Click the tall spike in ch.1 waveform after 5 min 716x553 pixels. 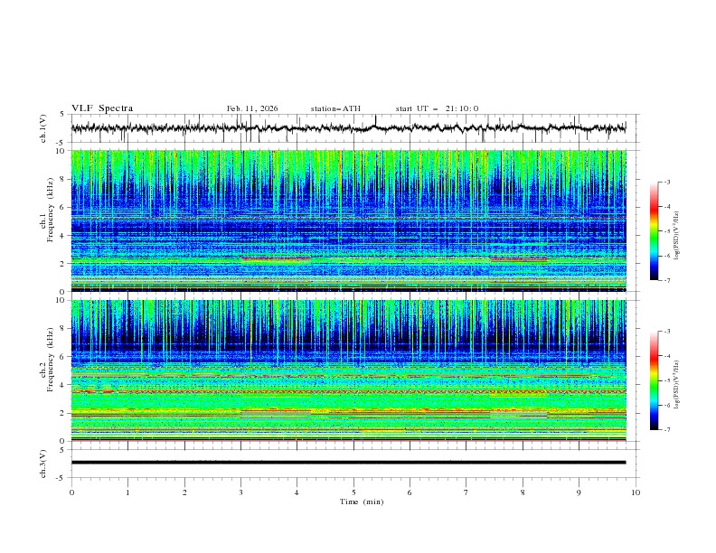(376, 120)
